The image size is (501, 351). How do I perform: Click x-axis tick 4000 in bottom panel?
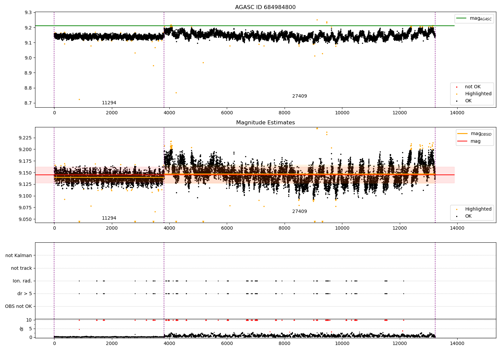click(169, 344)
